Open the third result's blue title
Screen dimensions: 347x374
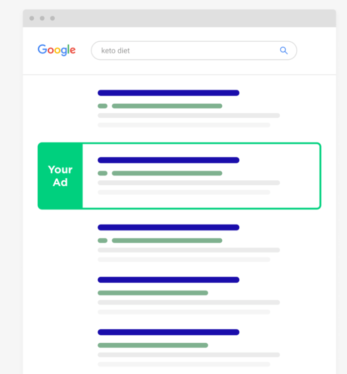point(169,227)
